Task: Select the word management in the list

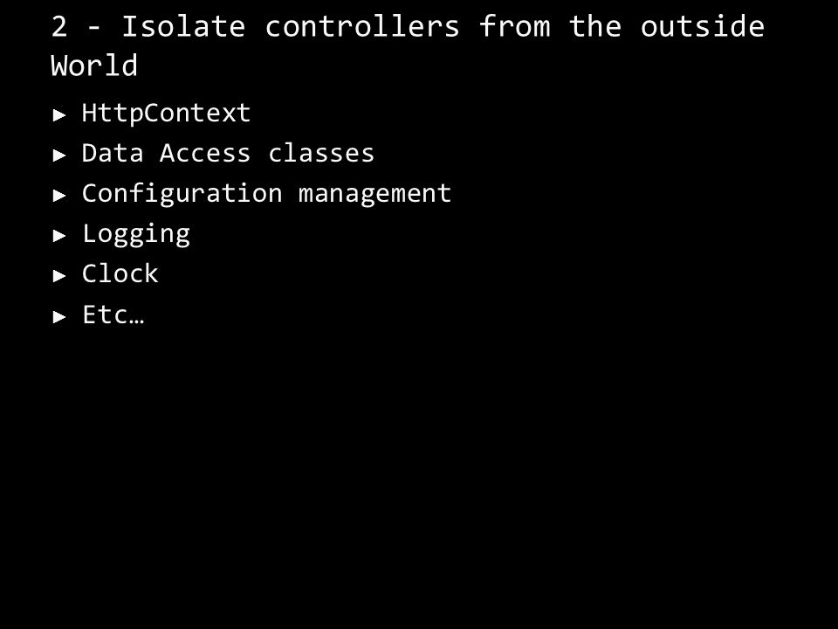Action: click(375, 194)
